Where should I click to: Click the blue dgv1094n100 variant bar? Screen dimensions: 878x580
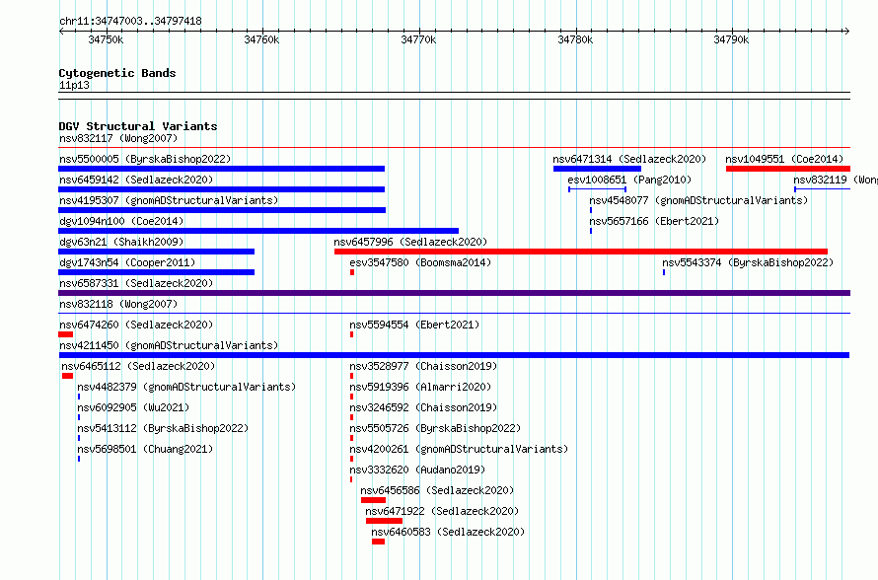click(258, 231)
